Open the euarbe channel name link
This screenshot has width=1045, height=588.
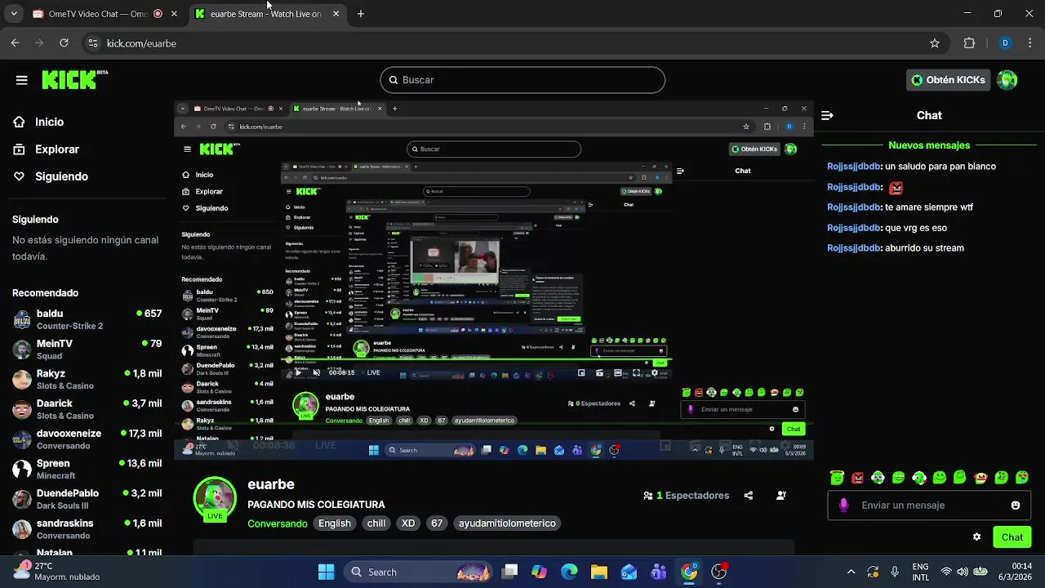[x=271, y=484]
